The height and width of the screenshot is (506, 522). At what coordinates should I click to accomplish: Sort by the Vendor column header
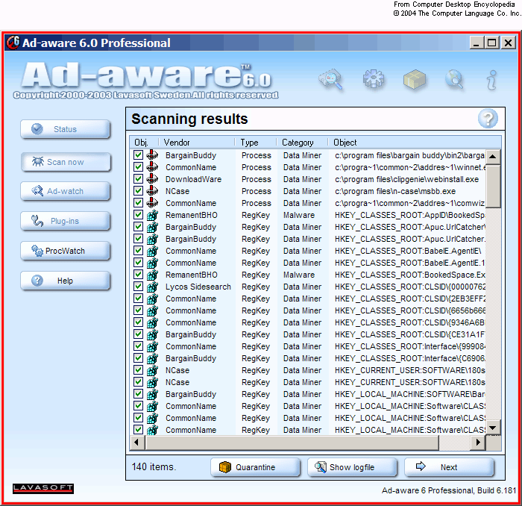point(197,143)
